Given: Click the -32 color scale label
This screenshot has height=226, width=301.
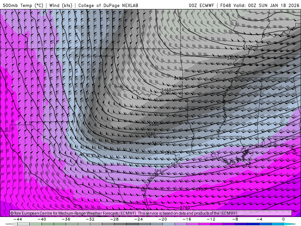Looking at the screenshot, I should click(x=90, y=219).
